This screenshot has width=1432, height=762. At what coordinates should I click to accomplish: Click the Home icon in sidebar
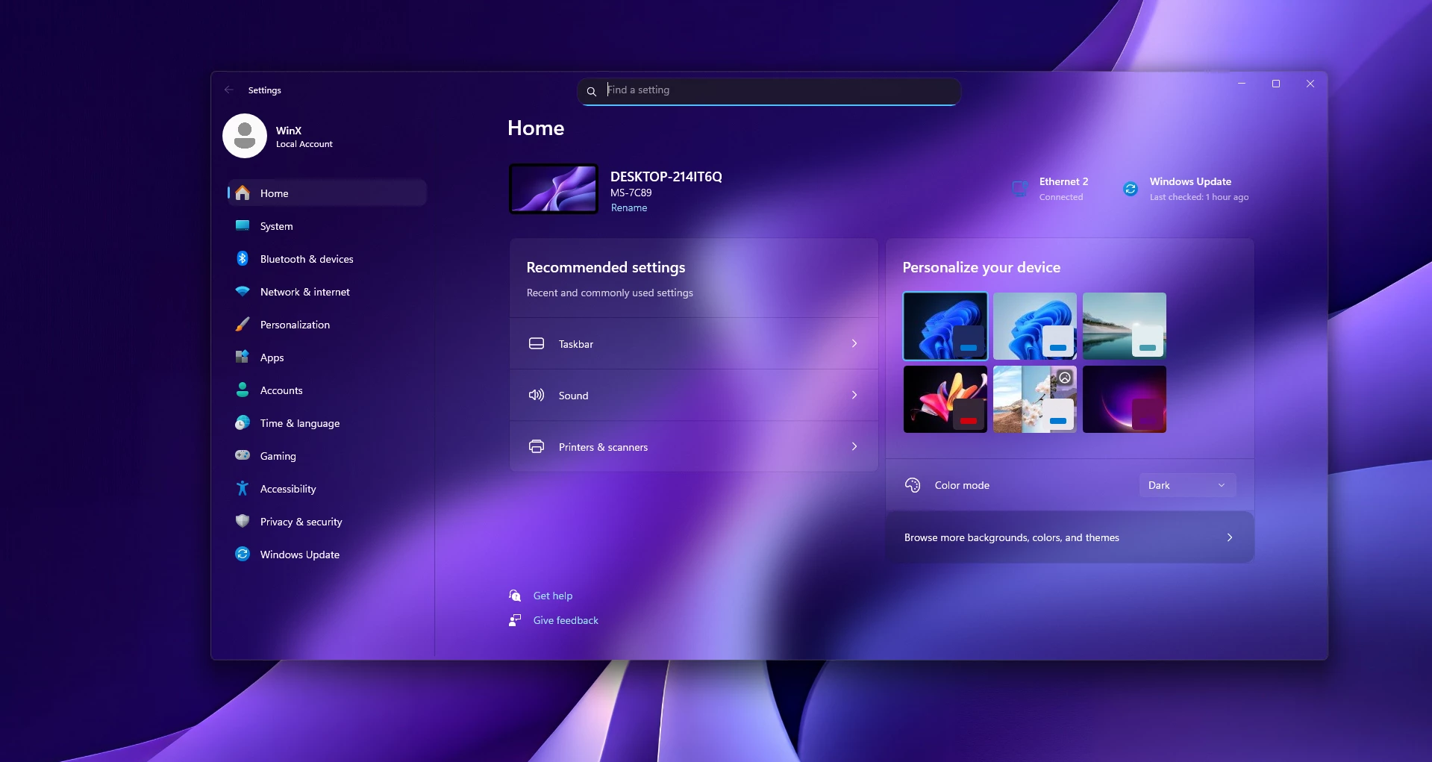pyautogui.click(x=243, y=193)
